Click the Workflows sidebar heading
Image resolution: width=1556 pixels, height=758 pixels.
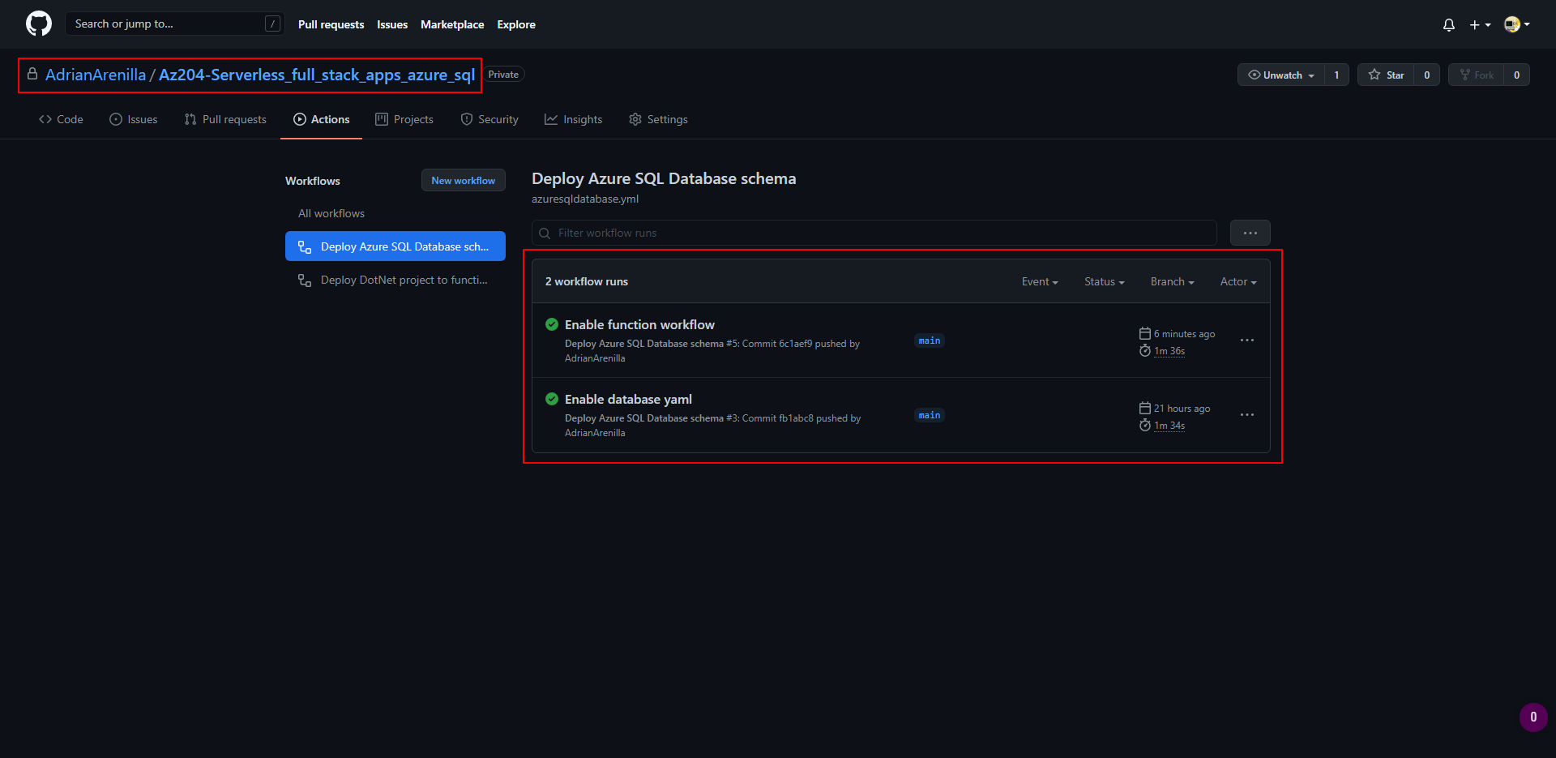point(313,181)
